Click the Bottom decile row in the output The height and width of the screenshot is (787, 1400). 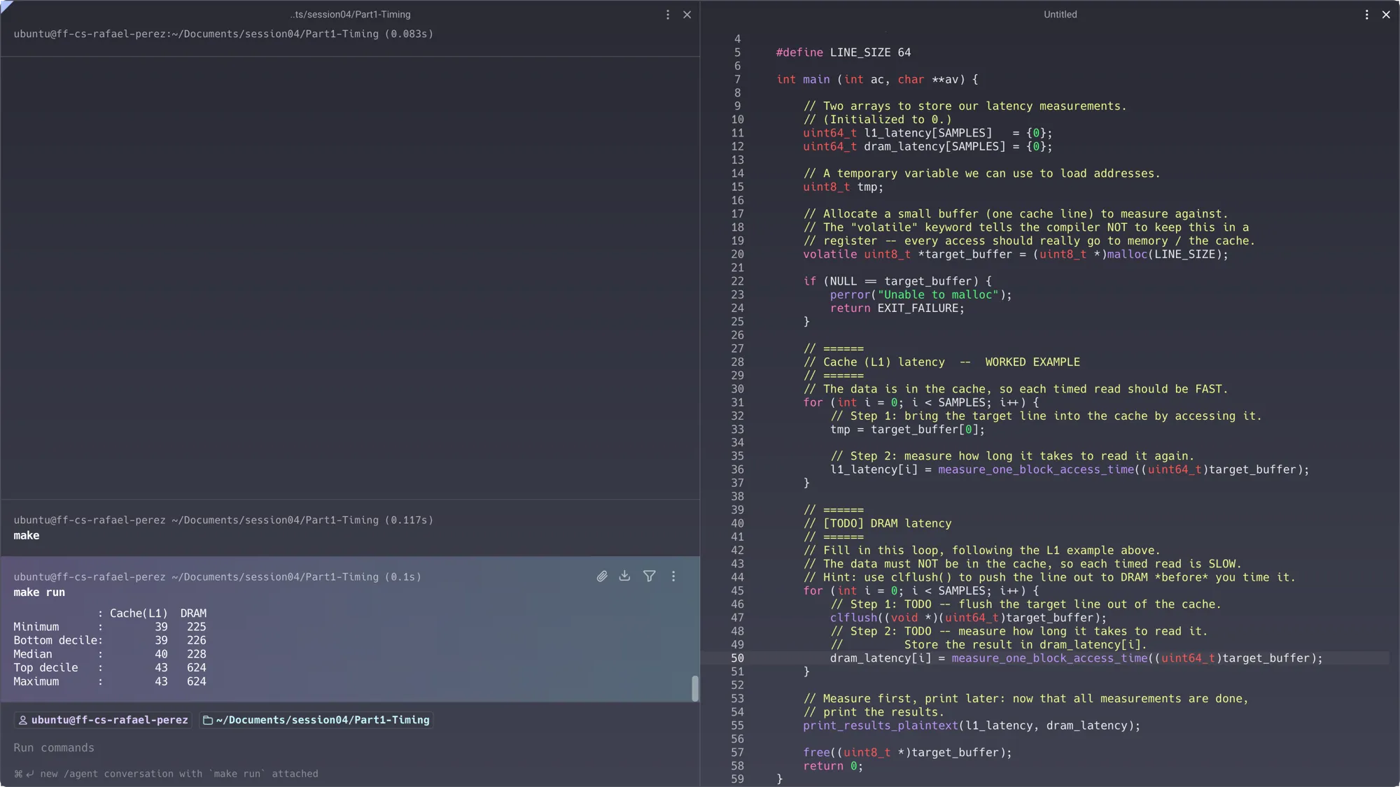[x=110, y=641]
